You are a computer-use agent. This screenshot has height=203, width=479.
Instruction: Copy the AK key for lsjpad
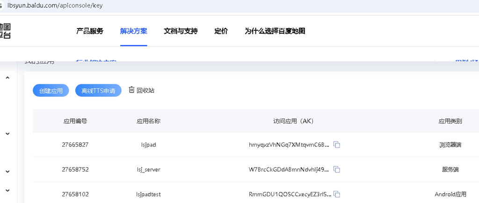pyautogui.click(x=337, y=145)
